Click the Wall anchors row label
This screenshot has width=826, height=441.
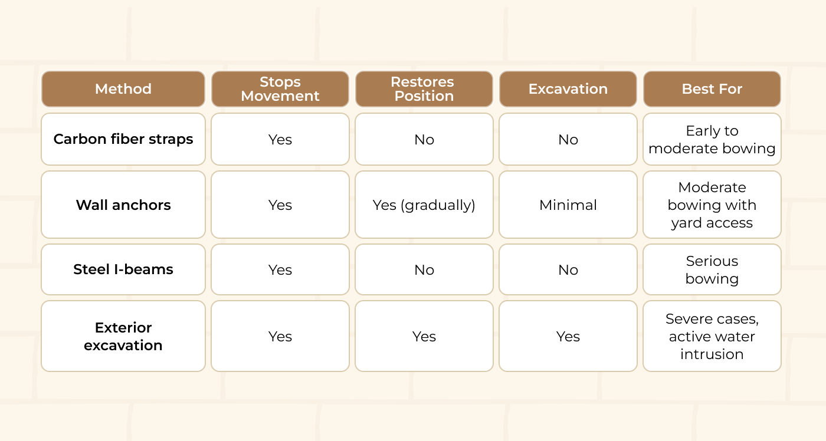(x=123, y=205)
